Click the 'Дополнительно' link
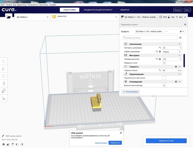This screenshot has width=193, height=148. point(101,143)
